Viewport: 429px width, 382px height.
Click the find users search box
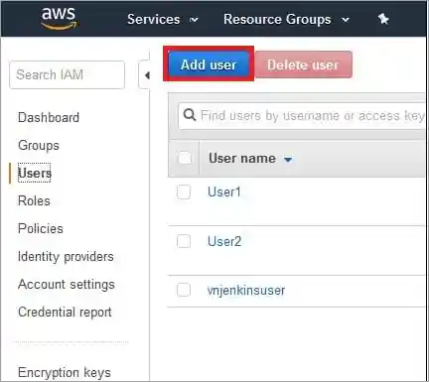pyautogui.click(x=301, y=116)
